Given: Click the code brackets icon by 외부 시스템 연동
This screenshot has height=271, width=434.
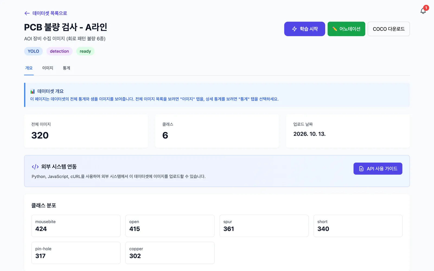Looking at the screenshot, I should 35,167.
